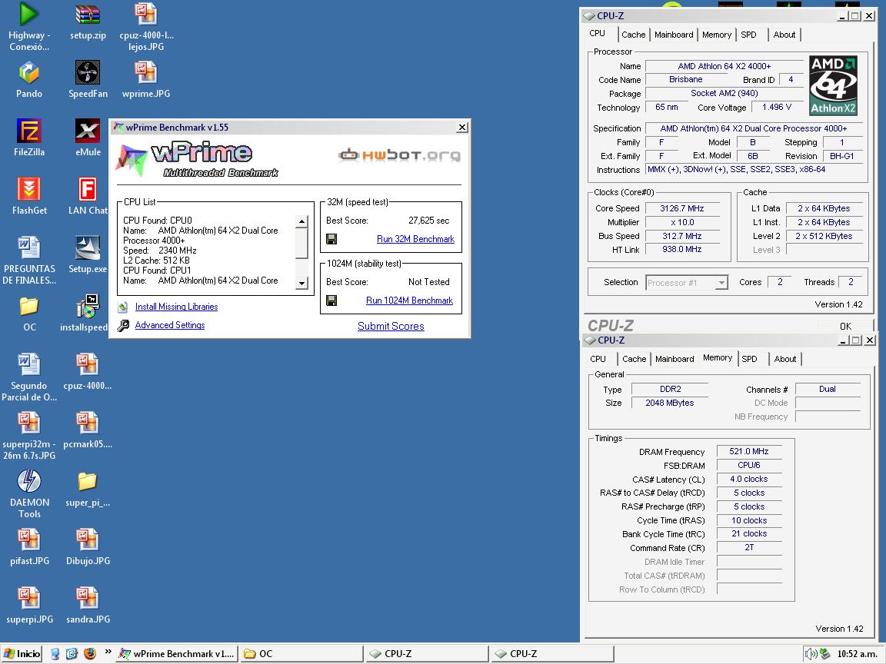Open About tab in top CPU-Z window
Viewport: 886px width, 664px height.
[784, 35]
